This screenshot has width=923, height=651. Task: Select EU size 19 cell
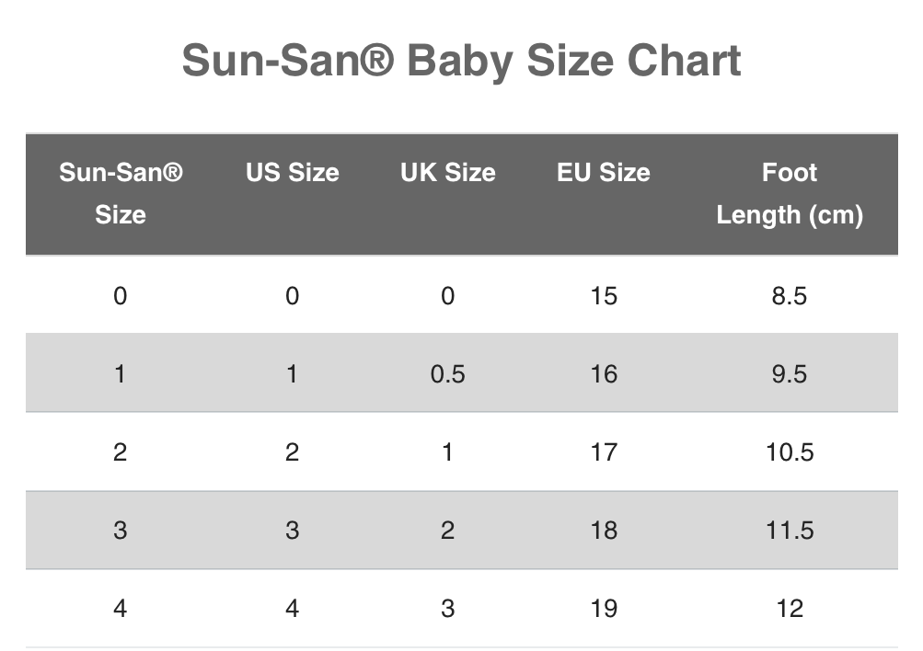pos(604,609)
